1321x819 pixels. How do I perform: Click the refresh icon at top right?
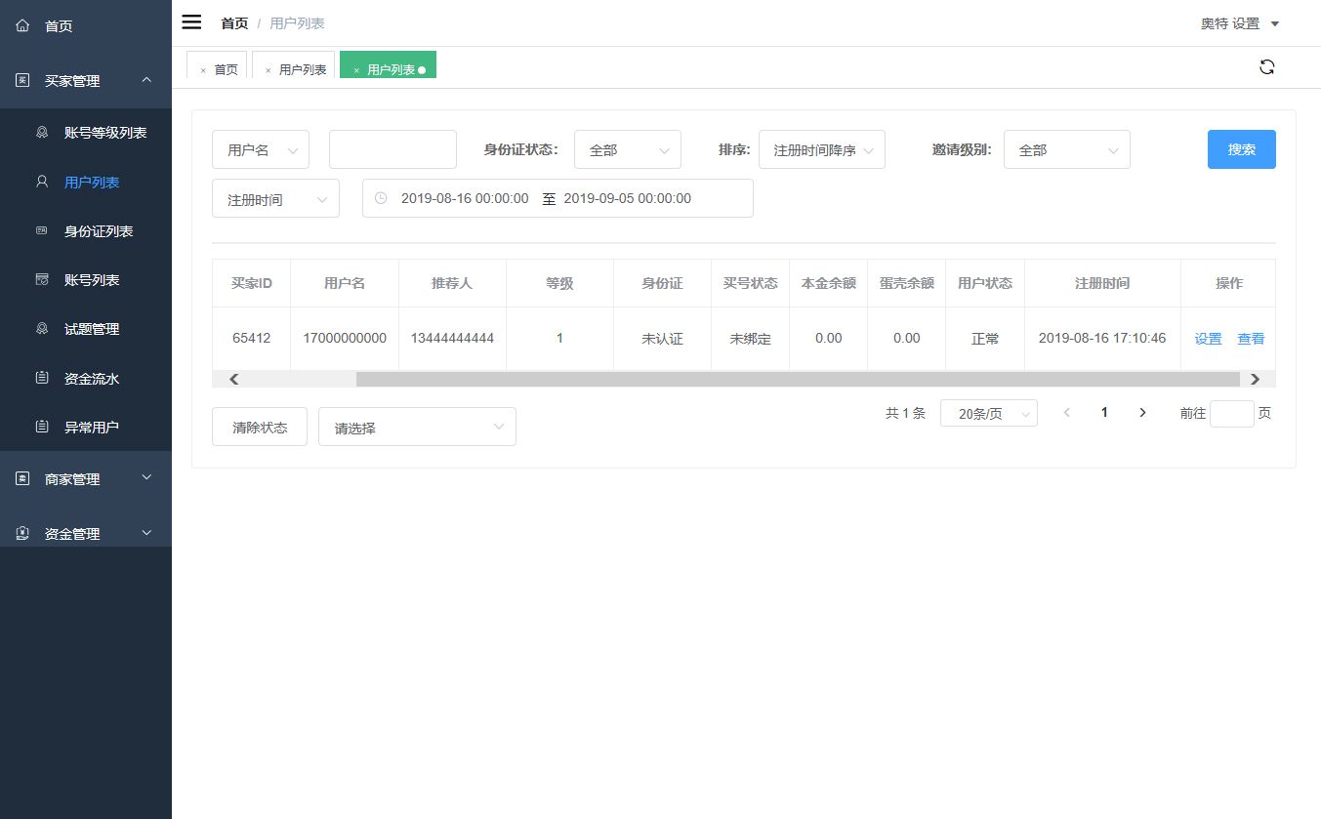tap(1266, 67)
